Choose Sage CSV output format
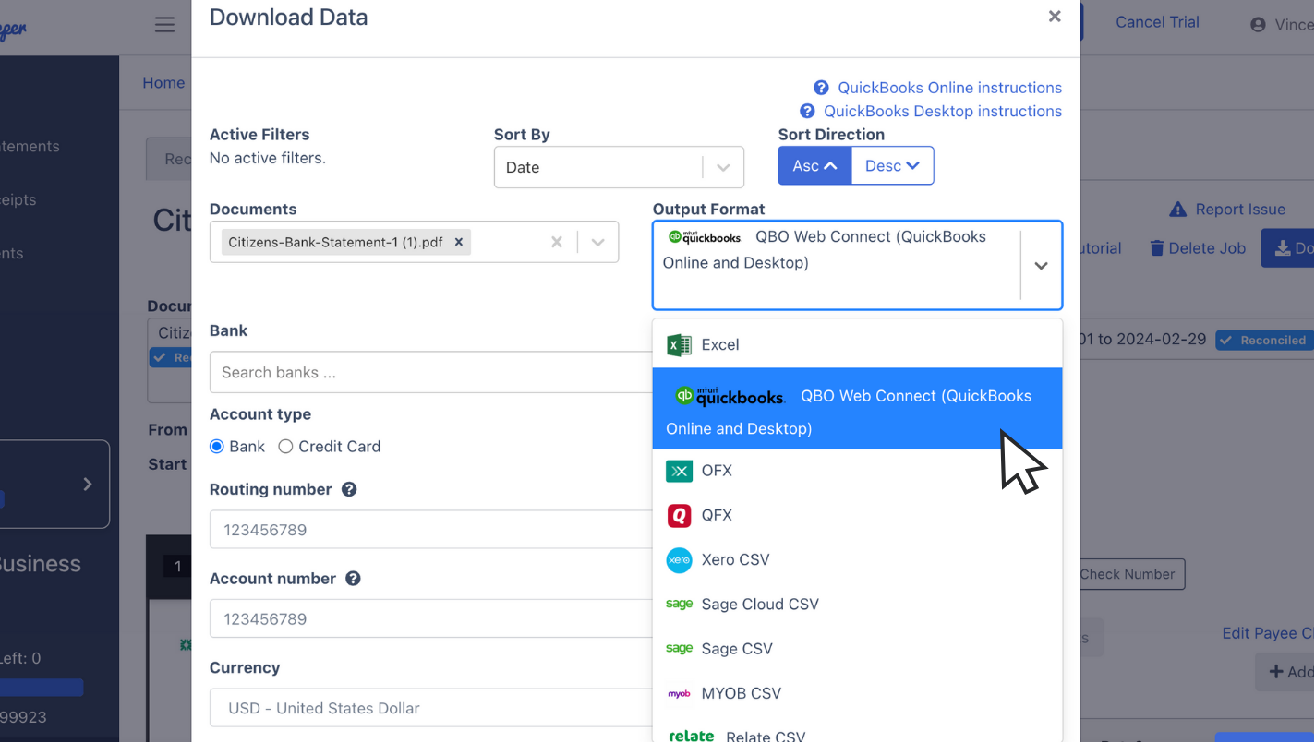 tap(857, 648)
